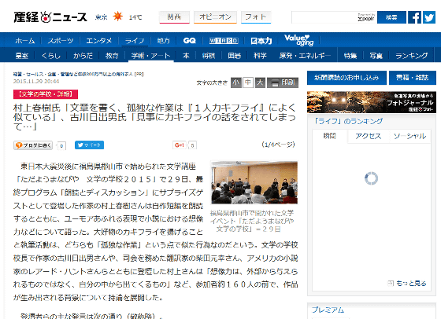Open the 本 subcategory

(x=186, y=56)
